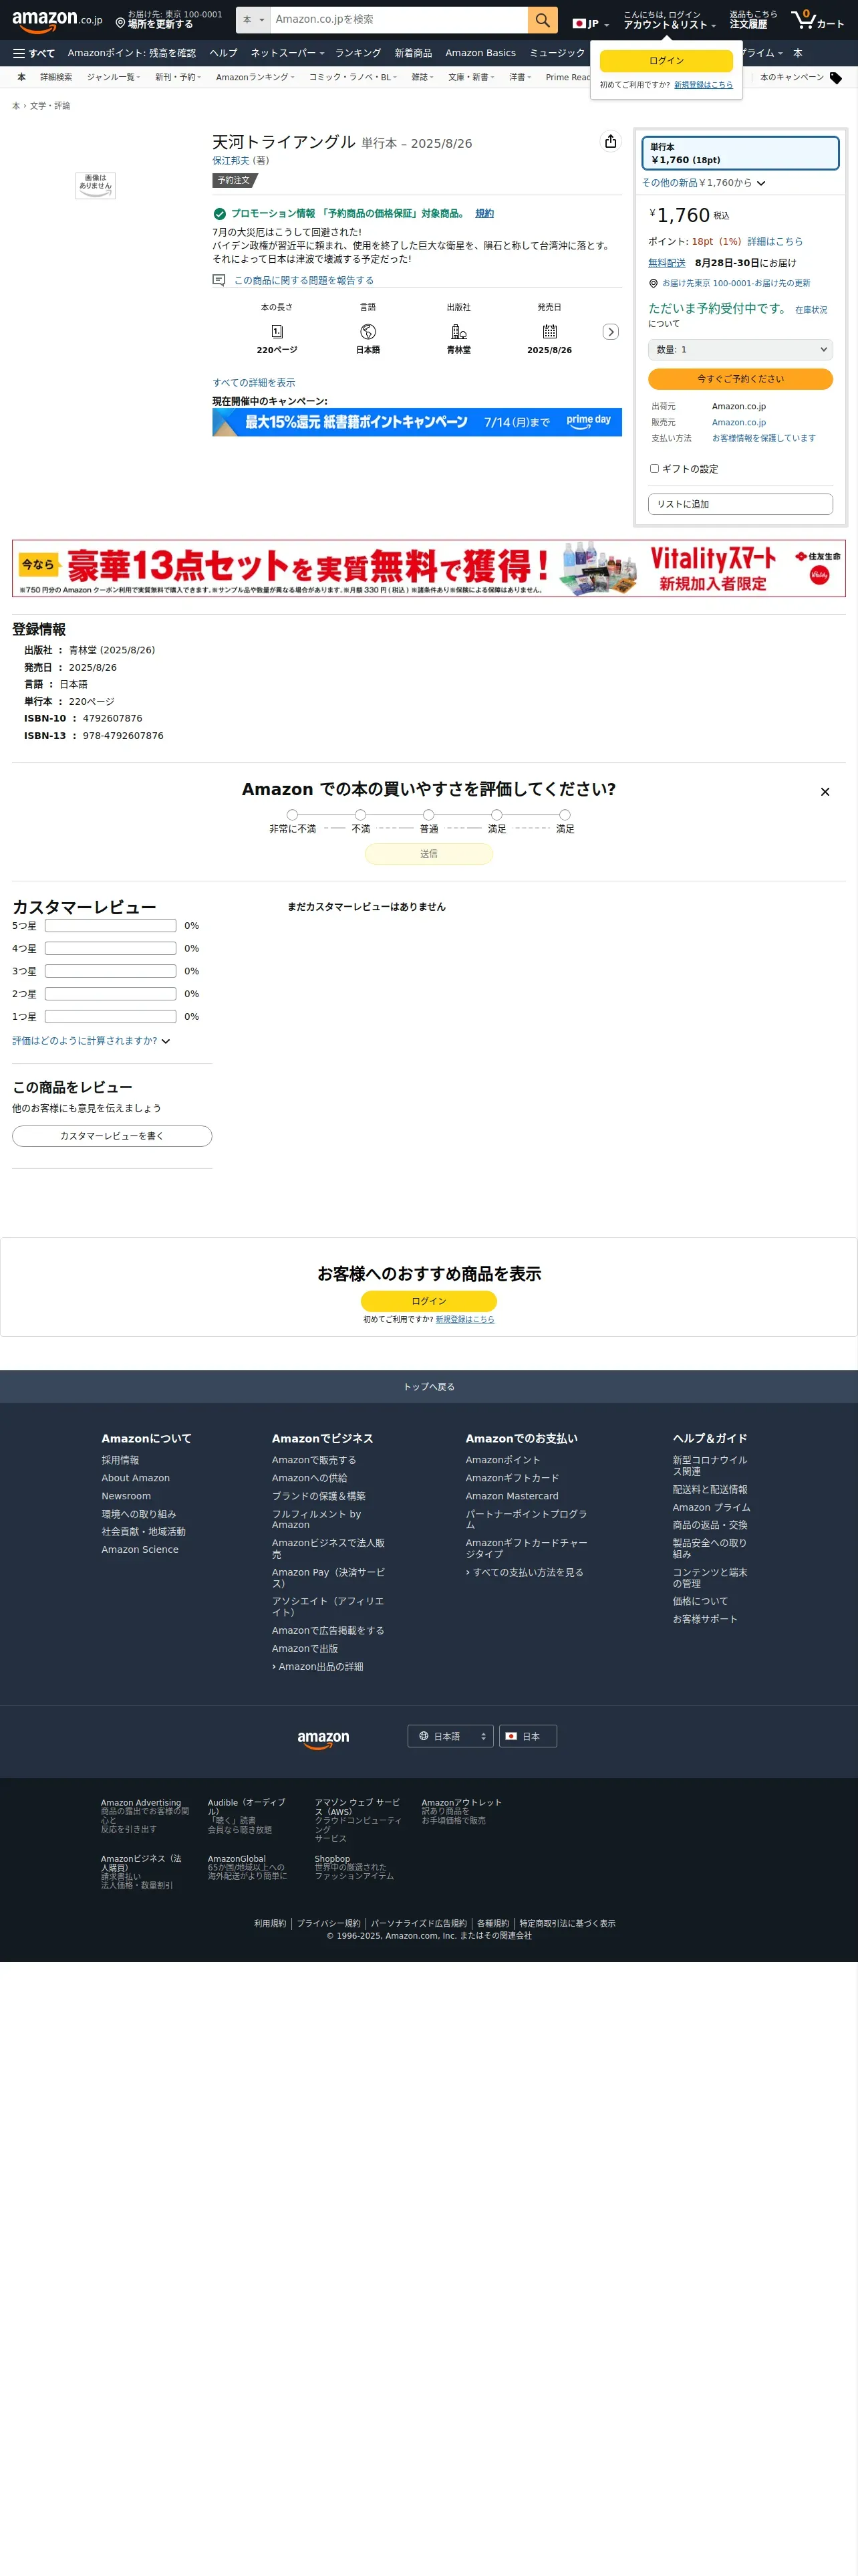Select 非常に不満 rating radio
The image size is (858, 2576).
click(x=291, y=815)
